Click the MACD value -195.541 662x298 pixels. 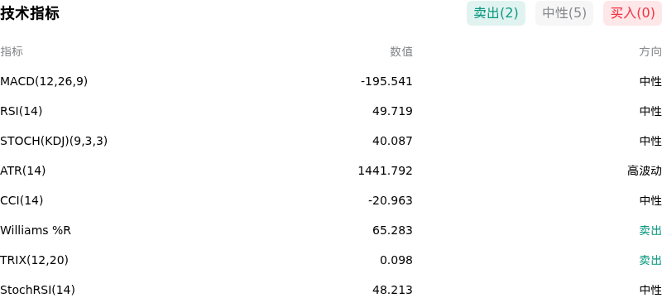386,81
